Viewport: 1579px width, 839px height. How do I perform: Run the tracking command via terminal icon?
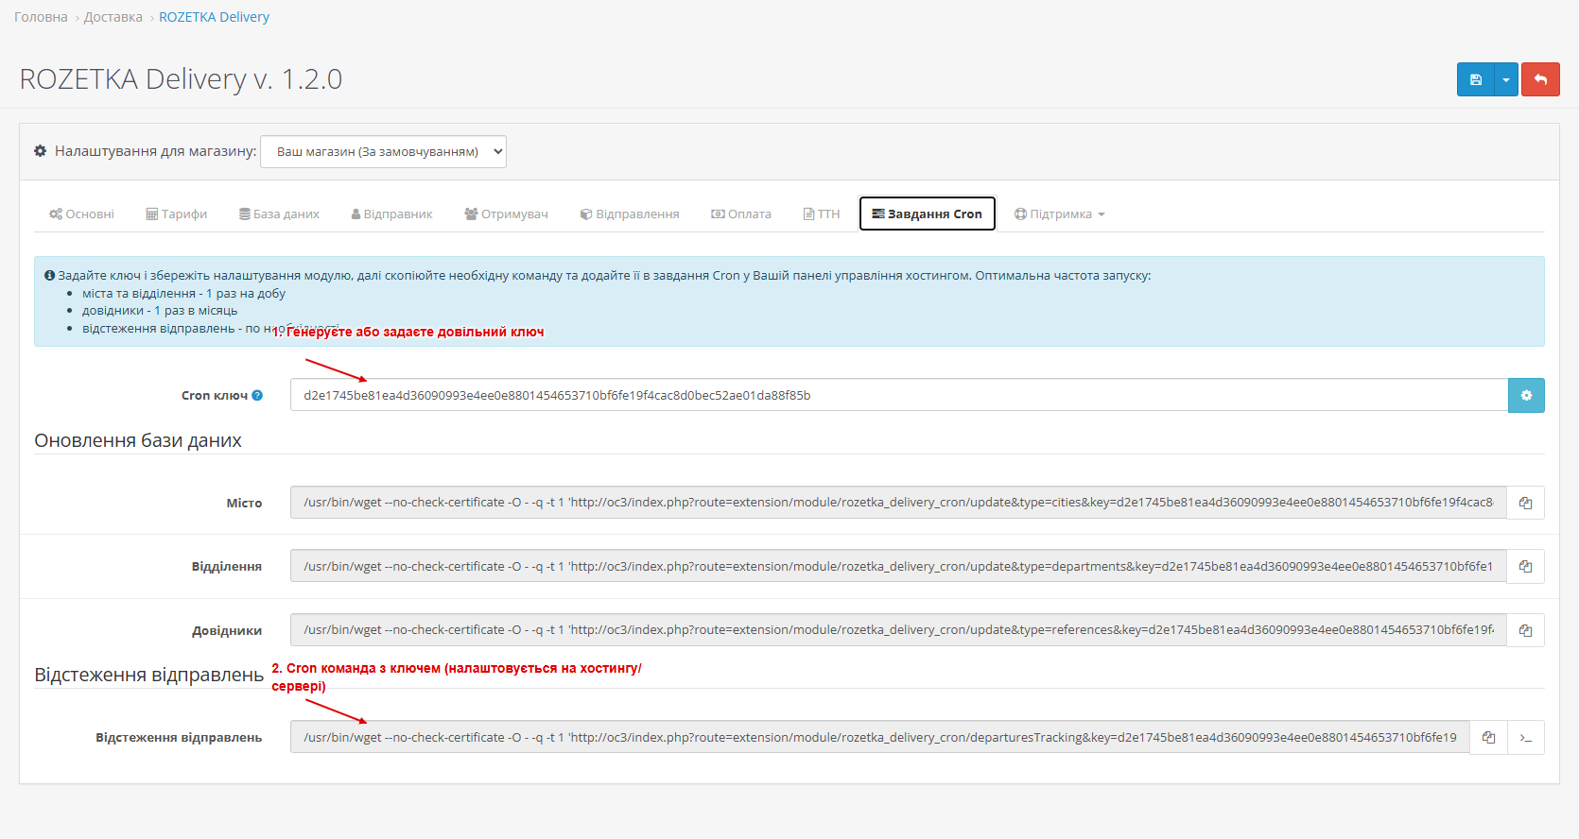coord(1525,737)
